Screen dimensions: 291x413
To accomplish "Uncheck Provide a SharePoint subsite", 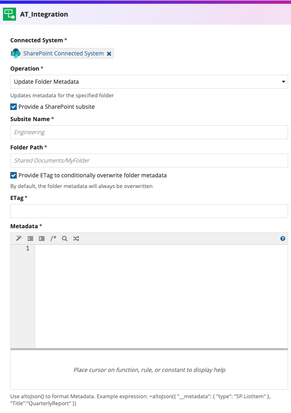I will click(x=14, y=107).
